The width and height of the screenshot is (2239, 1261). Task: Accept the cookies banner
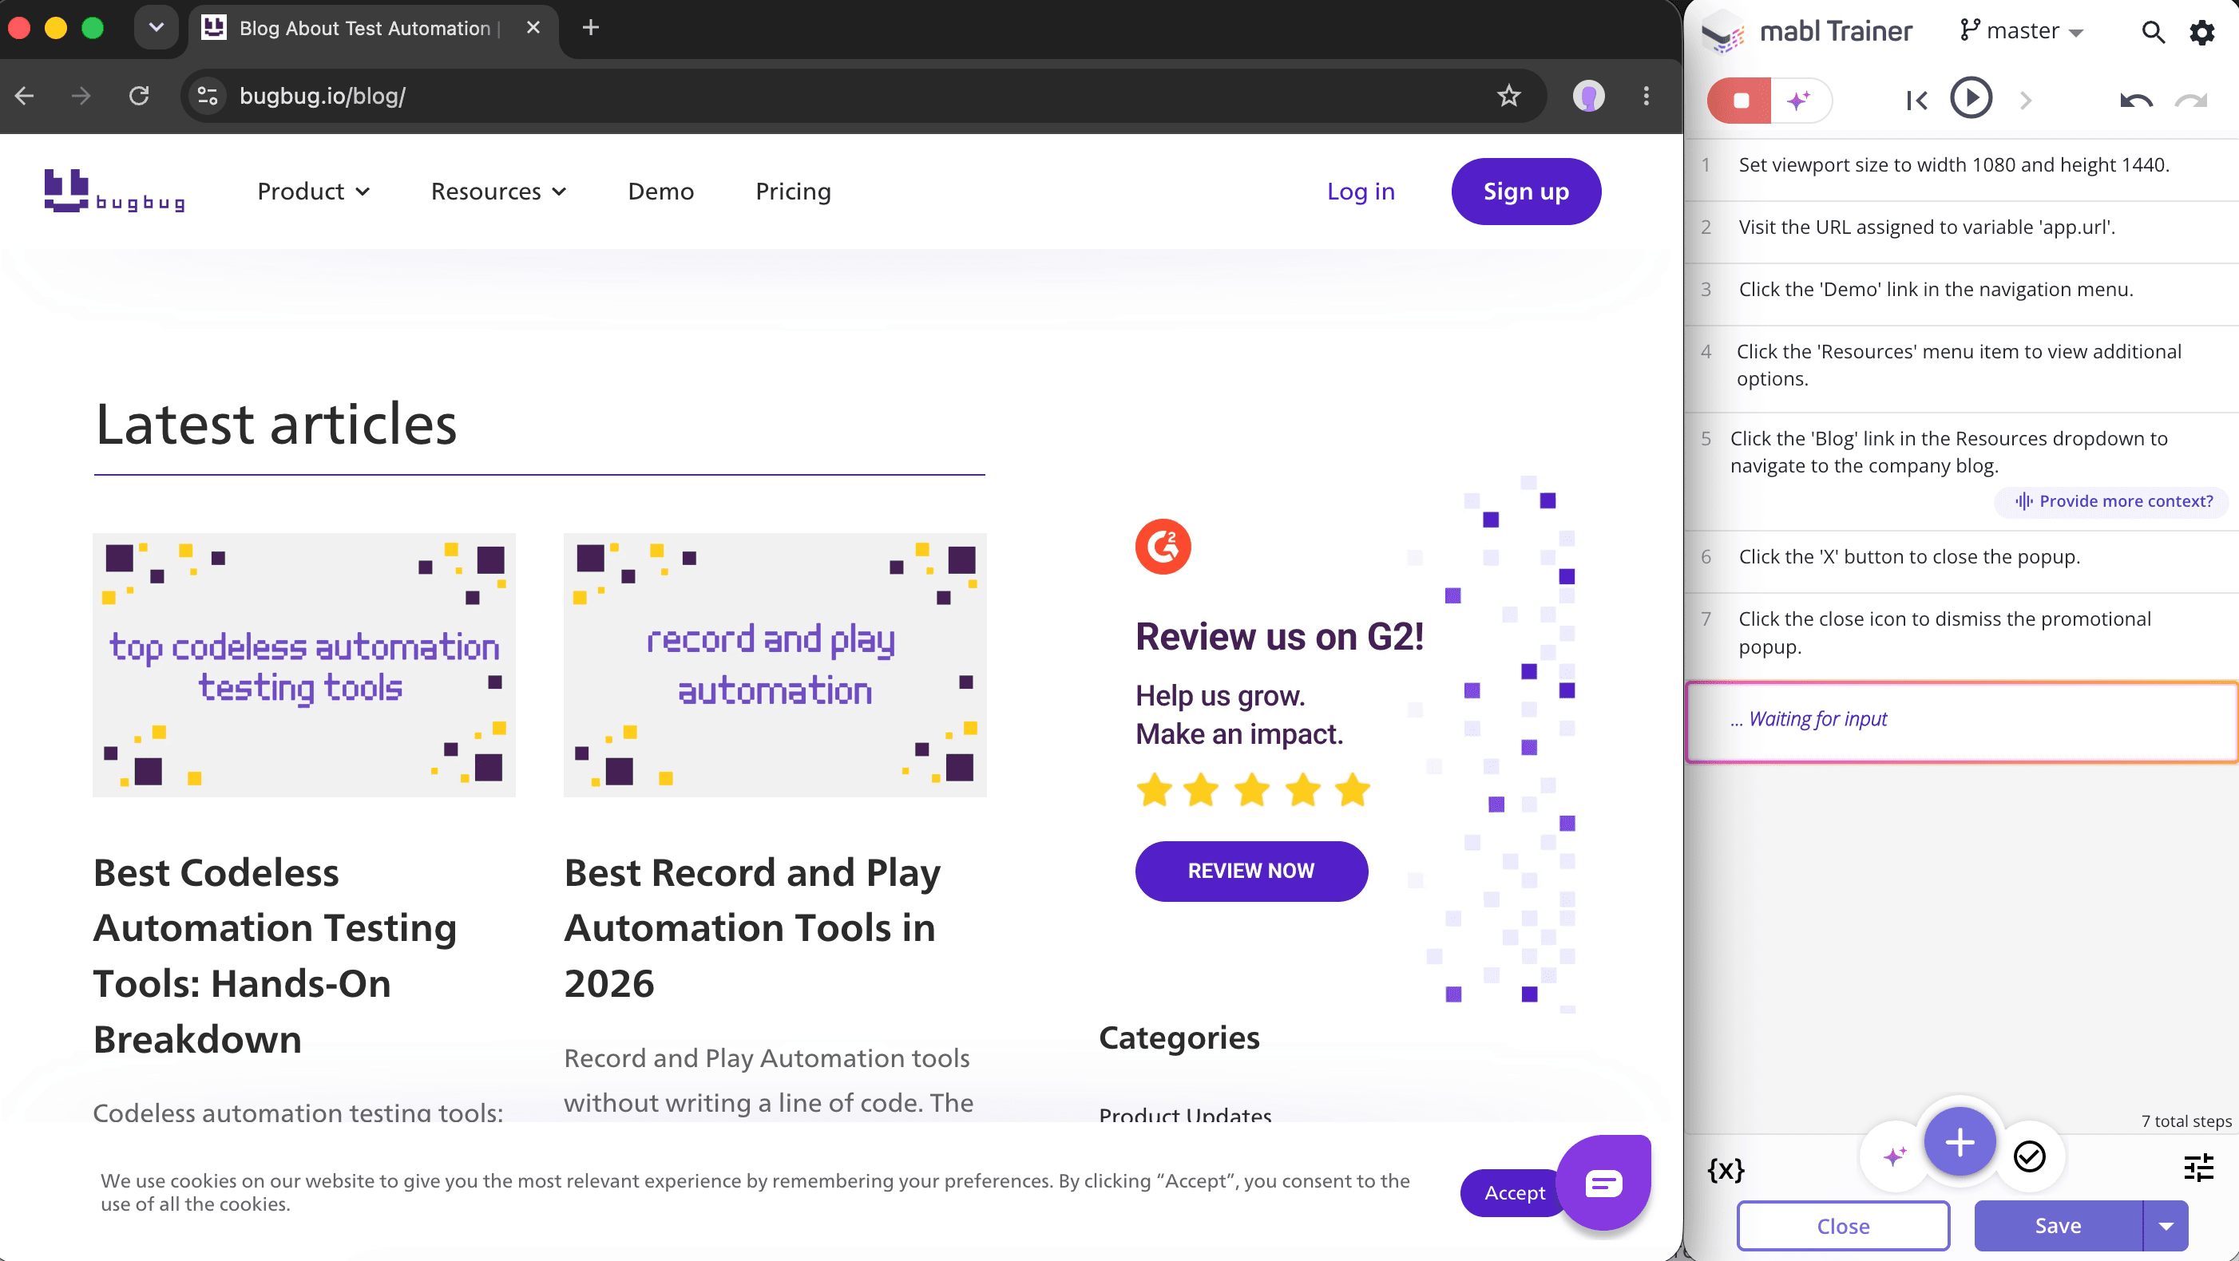pyautogui.click(x=1513, y=1192)
